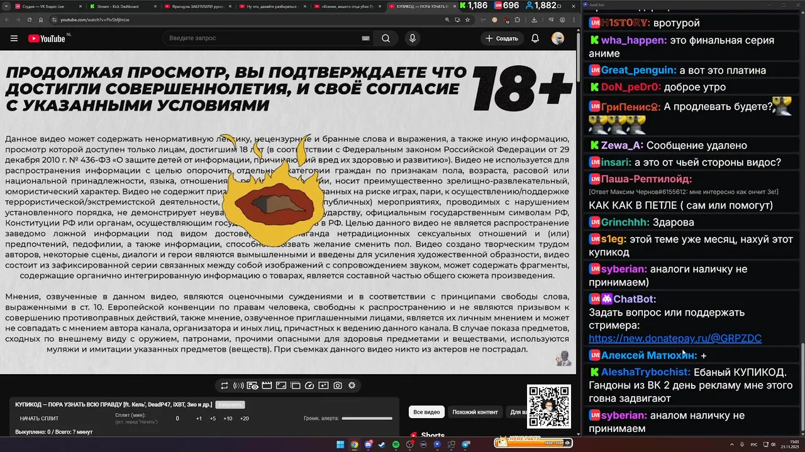Open the on-screen keyboard in the search box
Screen dimensions: 805x452
point(366,38)
